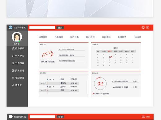Click the search box in lower mockup
161x120 pixels.
click(42, 117)
